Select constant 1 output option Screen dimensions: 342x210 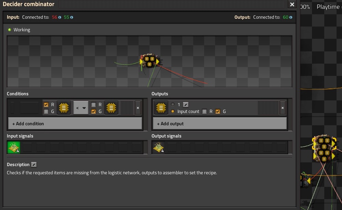(173, 104)
